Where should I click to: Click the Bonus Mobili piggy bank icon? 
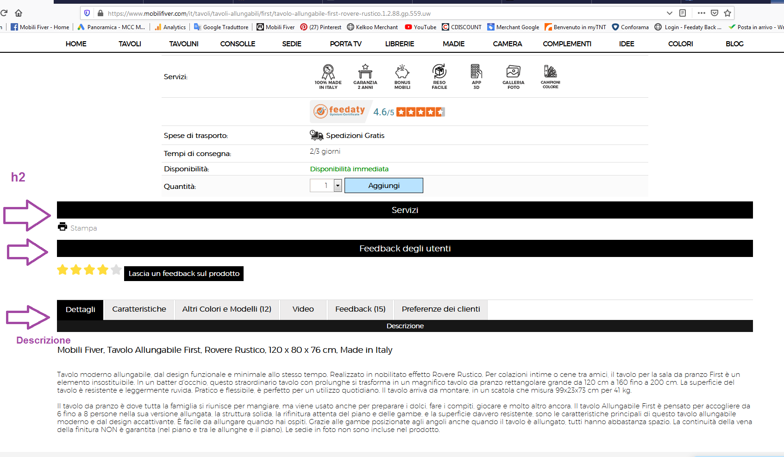click(402, 76)
